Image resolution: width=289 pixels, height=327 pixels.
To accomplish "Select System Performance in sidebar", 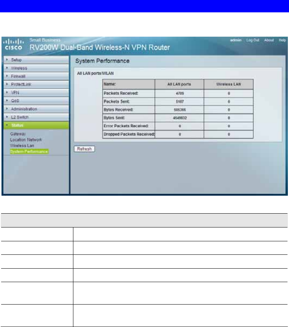I will [x=29, y=152].
